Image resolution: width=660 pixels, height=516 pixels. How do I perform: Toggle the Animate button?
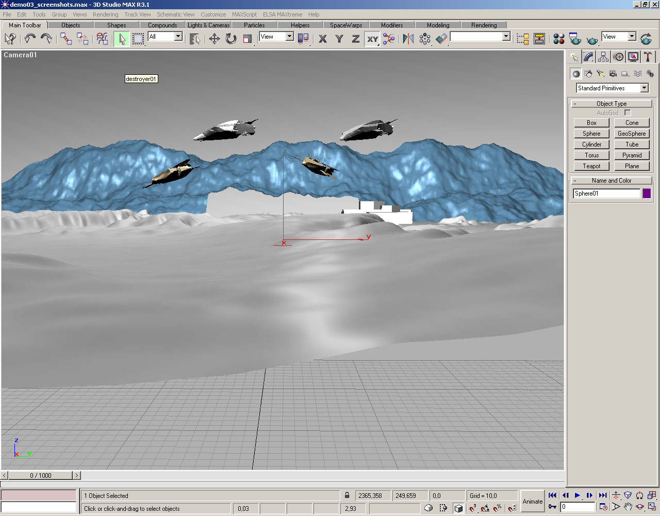[532, 501]
